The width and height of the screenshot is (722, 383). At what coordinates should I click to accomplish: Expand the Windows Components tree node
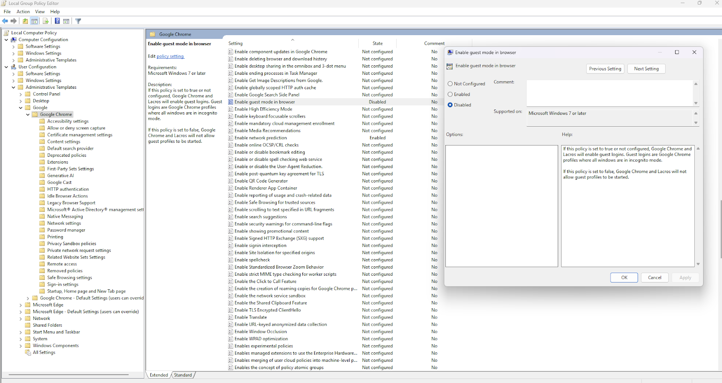(x=21, y=346)
